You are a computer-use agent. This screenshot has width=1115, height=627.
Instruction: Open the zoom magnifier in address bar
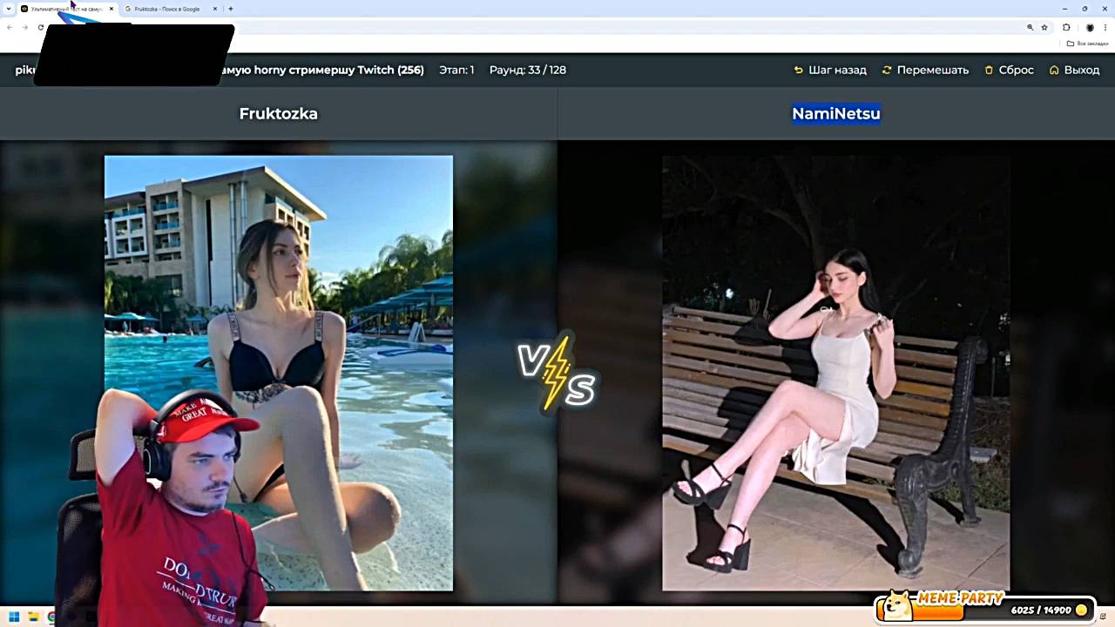[1030, 28]
